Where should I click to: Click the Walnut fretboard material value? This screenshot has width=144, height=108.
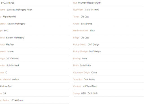[x=16, y=79]
